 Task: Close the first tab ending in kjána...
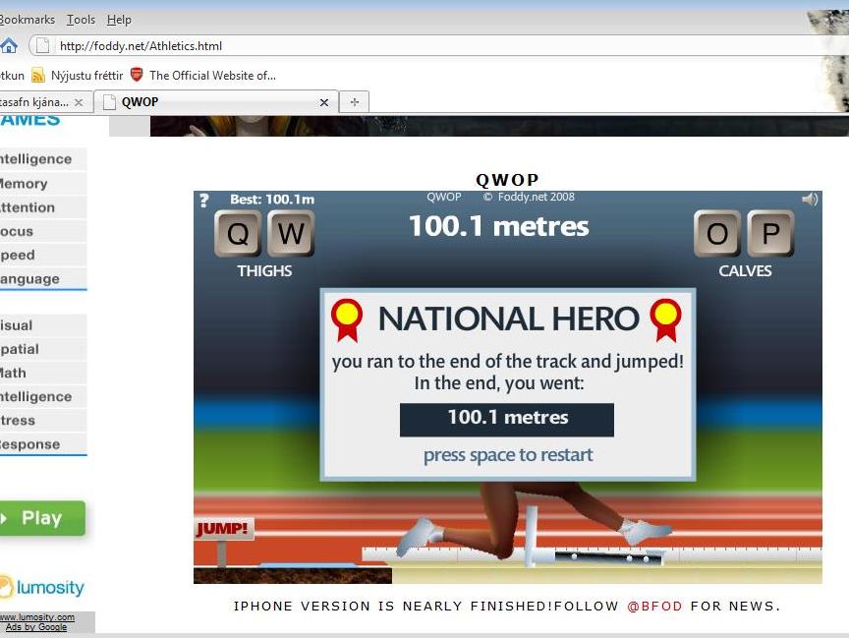coord(79,102)
